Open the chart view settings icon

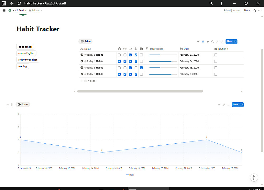coord(228,105)
